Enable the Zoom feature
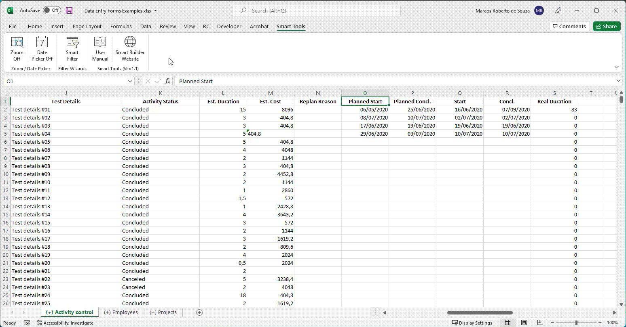Screen dimensions: 626x327 click(16, 48)
